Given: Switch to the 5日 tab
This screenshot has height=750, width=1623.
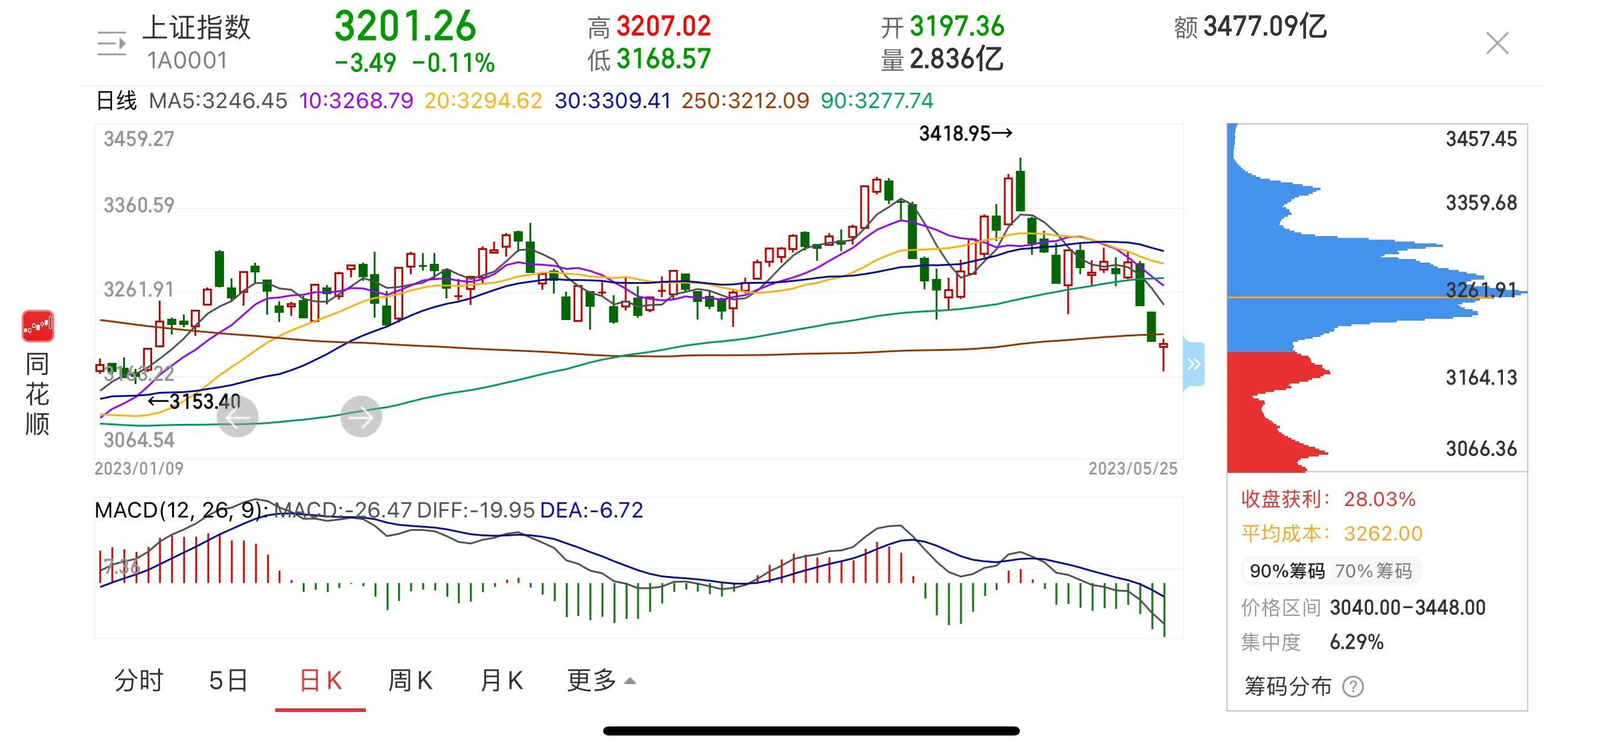Looking at the screenshot, I should click(x=228, y=681).
